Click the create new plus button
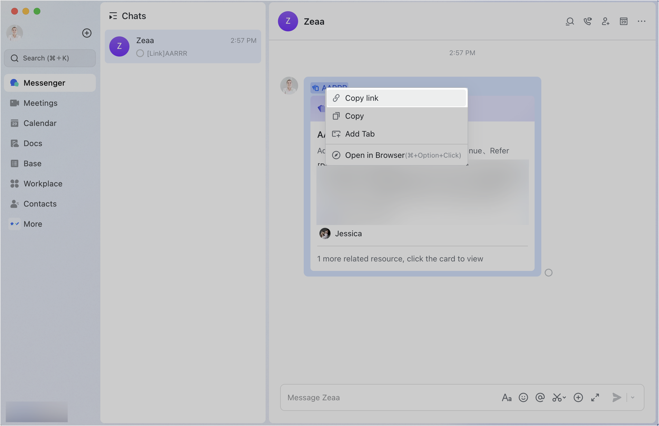Image resolution: width=659 pixels, height=426 pixels. (87, 33)
